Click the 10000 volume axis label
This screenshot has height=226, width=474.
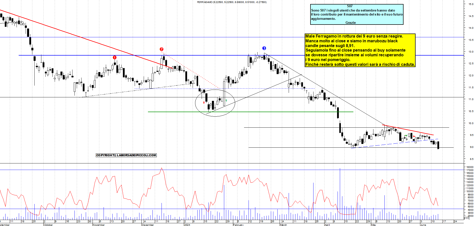point(470,191)
